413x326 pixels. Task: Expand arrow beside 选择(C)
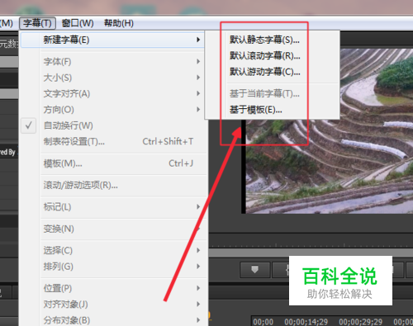pos(198,250)
